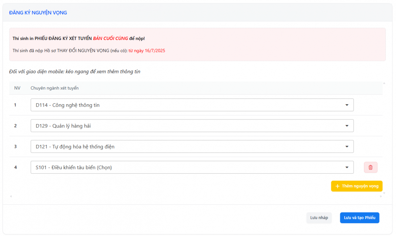Click the ĐĂNG KÝ NGUYỆN VỌNG heading
Viewport: 396px width, 236px height.
click(38, 13)
